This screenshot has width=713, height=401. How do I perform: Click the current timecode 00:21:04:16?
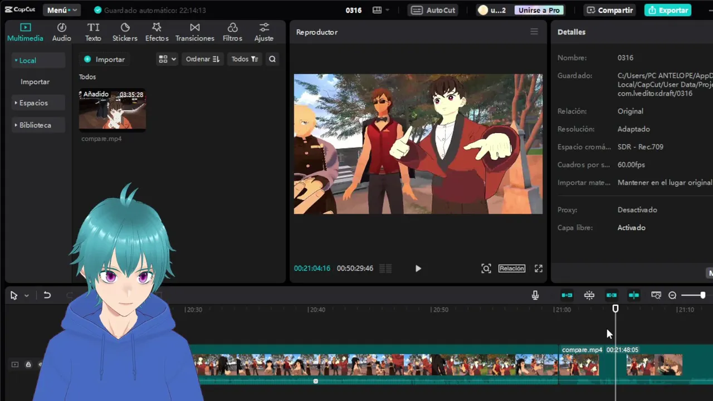pos(312,268)
